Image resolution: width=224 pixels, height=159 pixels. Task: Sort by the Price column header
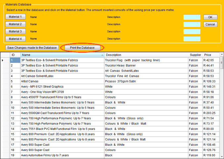click(x=211, y=55)
